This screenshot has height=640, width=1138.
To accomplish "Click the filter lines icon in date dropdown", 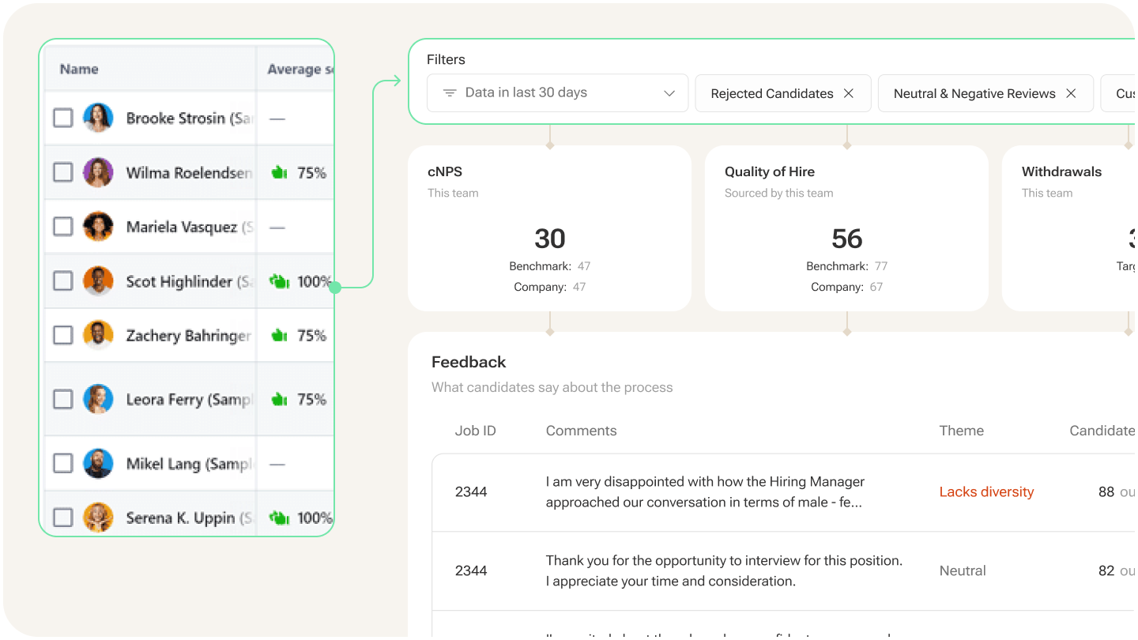I will coord(450,93).
